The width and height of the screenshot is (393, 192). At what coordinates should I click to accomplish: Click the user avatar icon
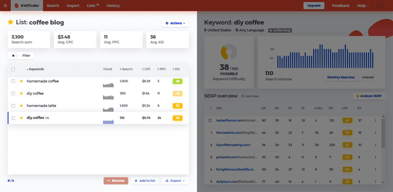click(x=381, y=5)
